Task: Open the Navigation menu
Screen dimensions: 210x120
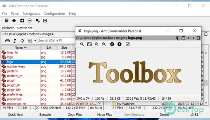Action: click(31, 13)
